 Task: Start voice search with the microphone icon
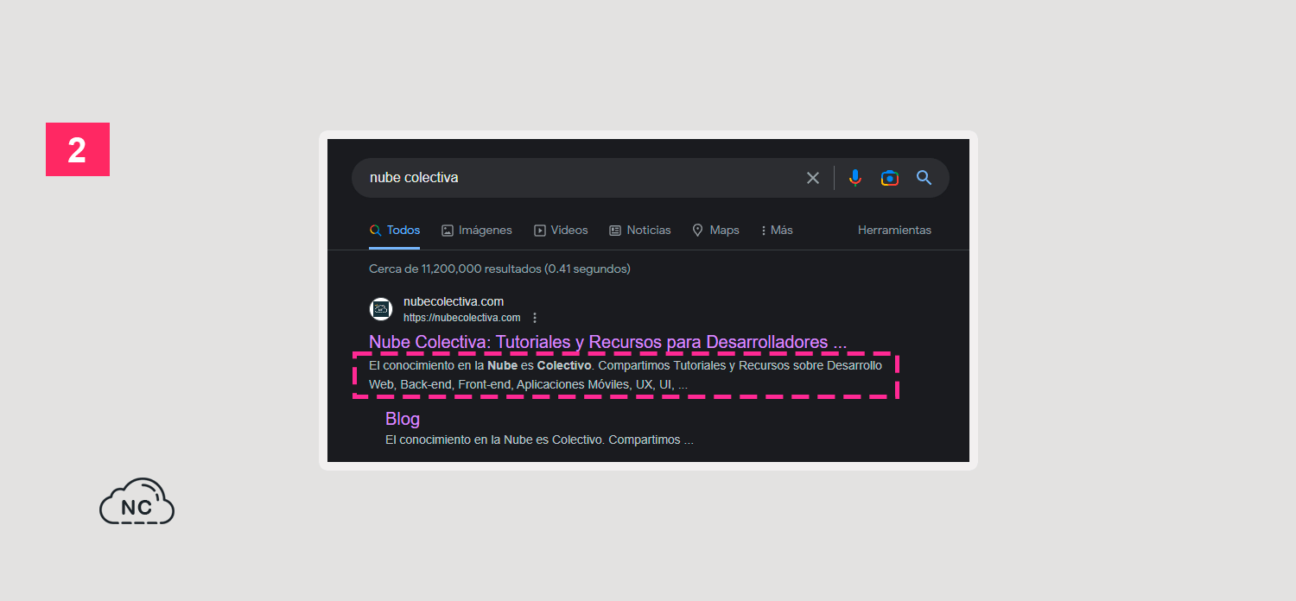point(855,178)
